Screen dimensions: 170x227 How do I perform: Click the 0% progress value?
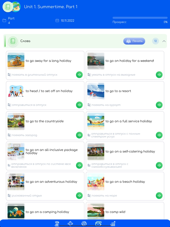(165, 22)
